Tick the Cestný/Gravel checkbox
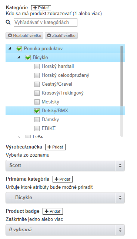Screen dimensions: 137x239 tap(37, 84)
